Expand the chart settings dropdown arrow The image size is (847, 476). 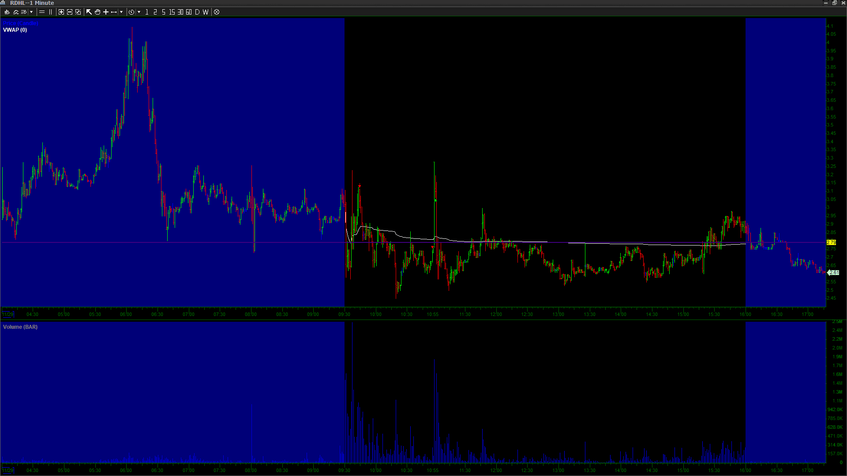pos(31,12)
